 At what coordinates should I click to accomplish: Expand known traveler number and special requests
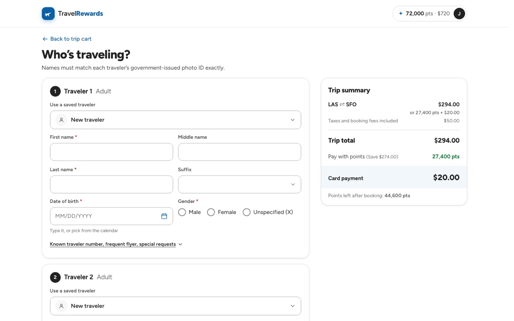tap(116, 244)
